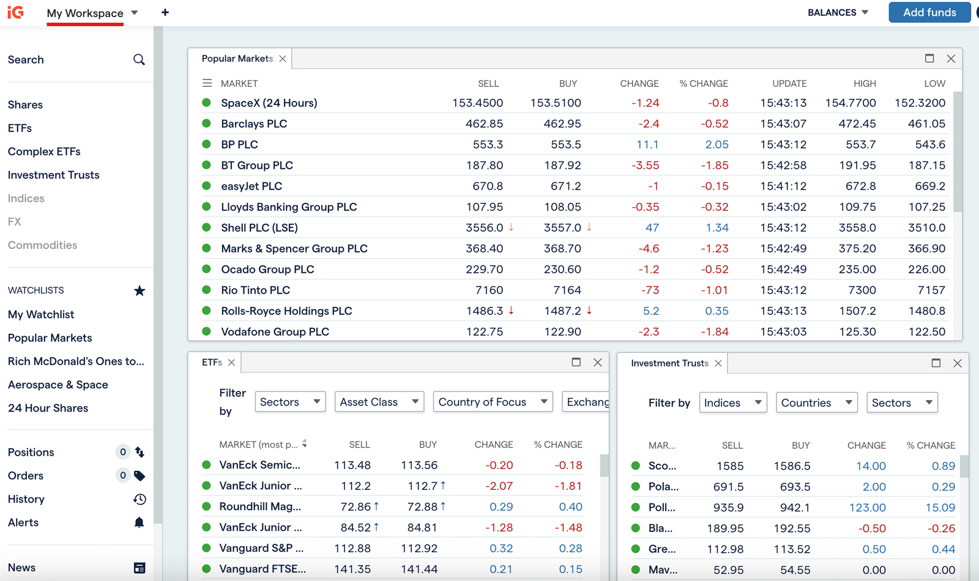The height and width of the screenshot is (581, 979).
Task: Open the Country of Focus dropdown
Action: tap(493, 402)
